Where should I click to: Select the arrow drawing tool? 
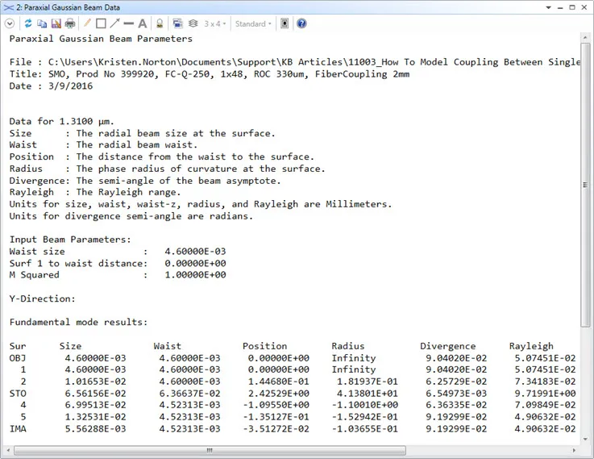[114, 24]
